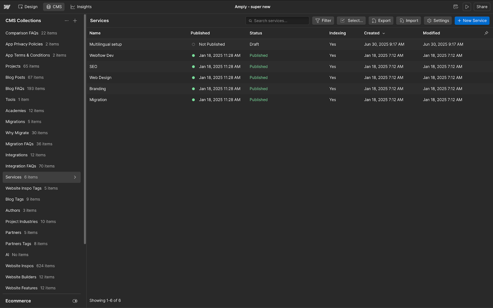Screen dimensions: 493x308
Task: Open the Migration FAQs collection
Action: point(42,144)
